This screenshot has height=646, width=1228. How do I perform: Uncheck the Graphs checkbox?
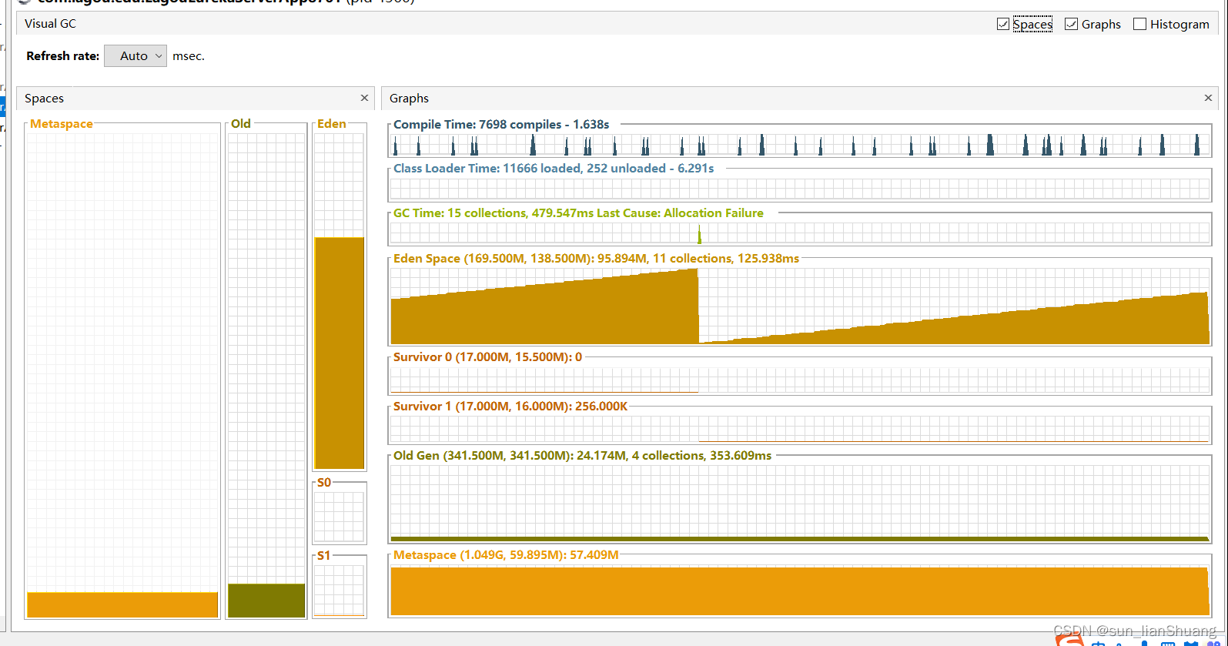1071,24
